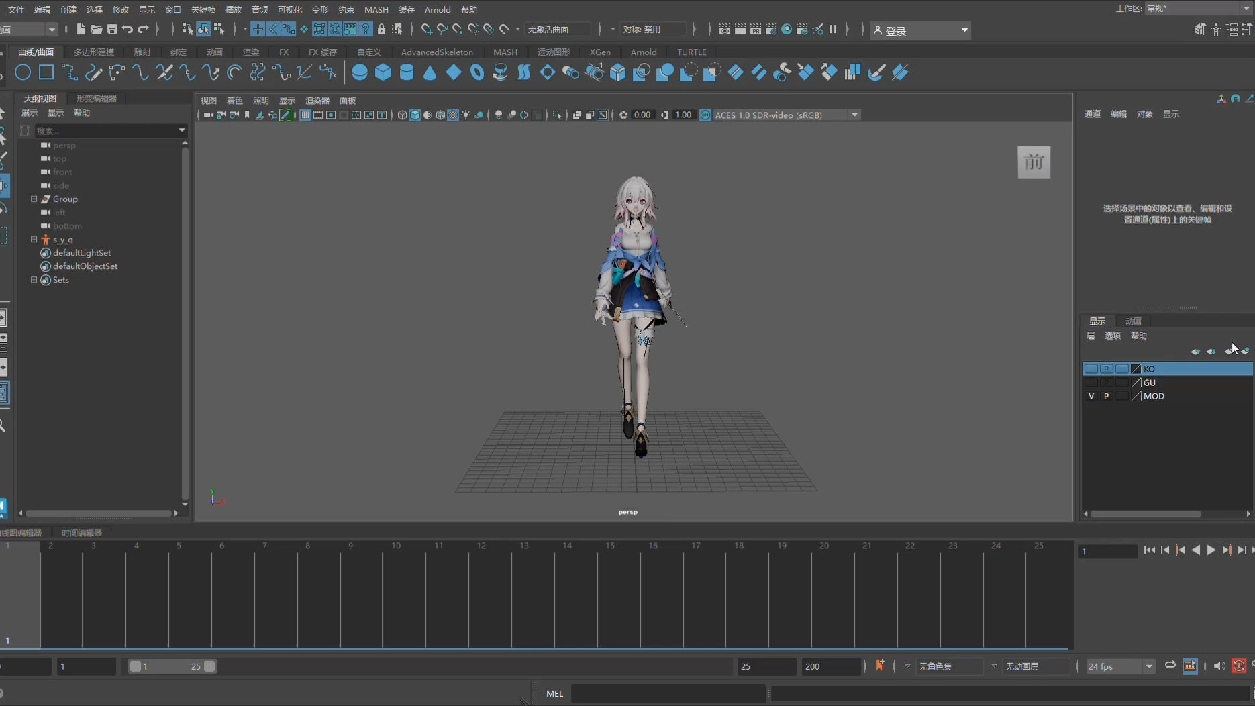Expand the s_y_q node in outliner

34,240
